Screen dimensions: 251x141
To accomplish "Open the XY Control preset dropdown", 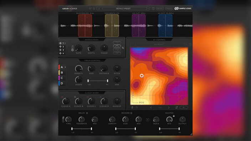I will [186, 45].
